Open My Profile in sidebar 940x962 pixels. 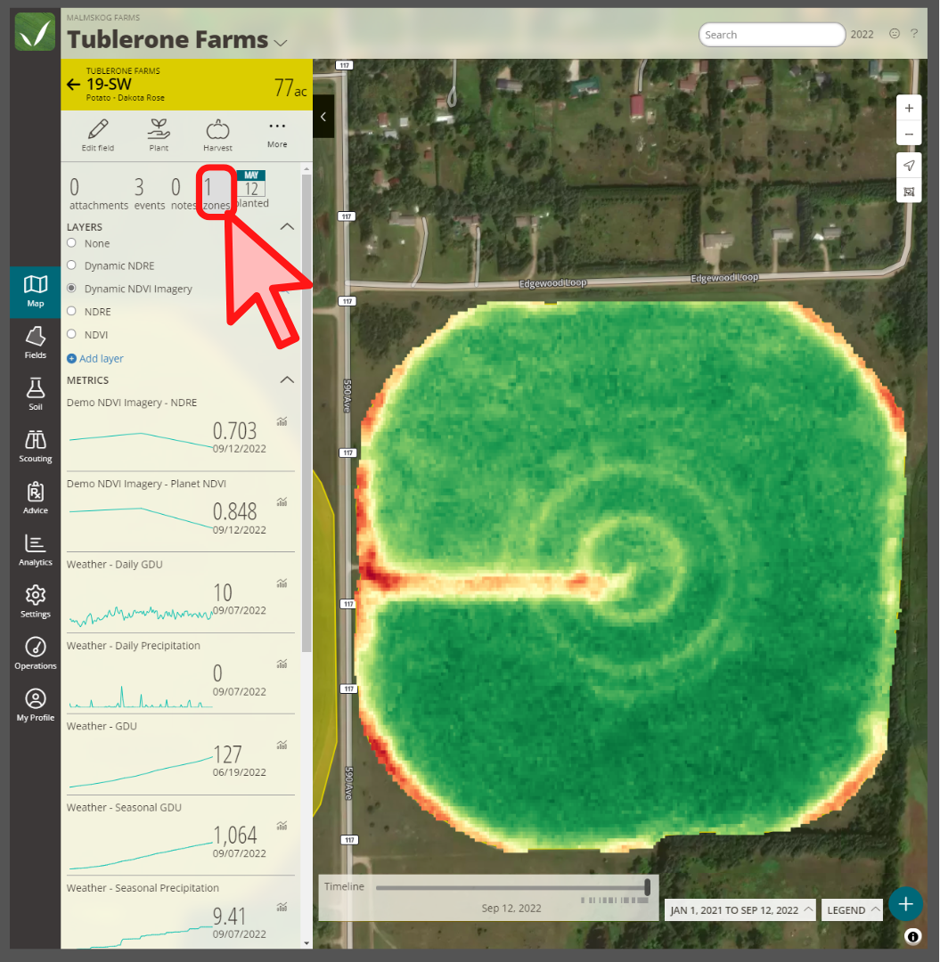tap(35, 705)
